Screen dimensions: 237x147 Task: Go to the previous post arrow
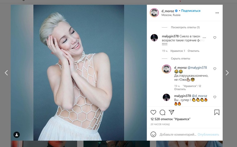click(x=6, y=73)
